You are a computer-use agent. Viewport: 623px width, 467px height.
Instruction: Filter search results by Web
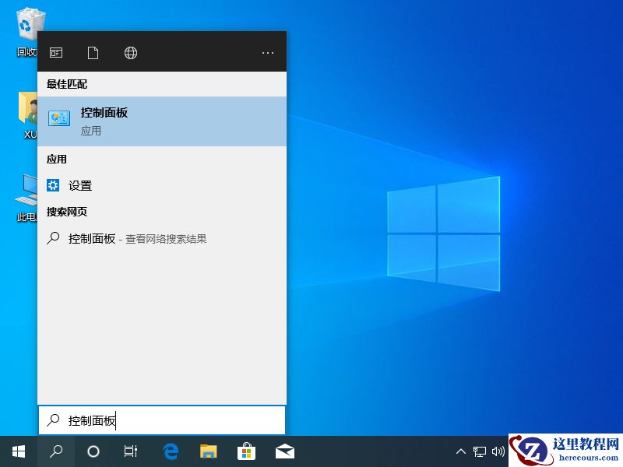[x=130, y=52]
